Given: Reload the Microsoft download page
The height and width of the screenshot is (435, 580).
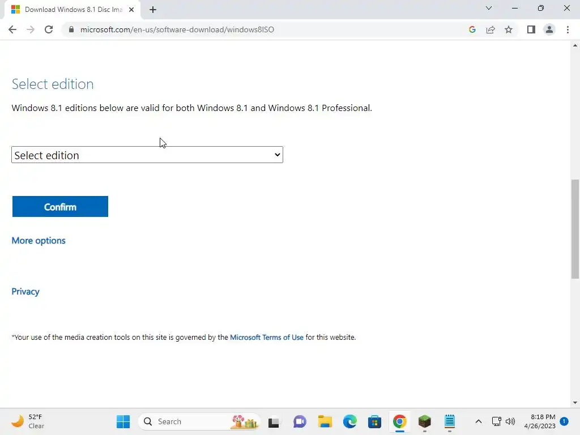Looking at the screenshot, I should 49,29.
